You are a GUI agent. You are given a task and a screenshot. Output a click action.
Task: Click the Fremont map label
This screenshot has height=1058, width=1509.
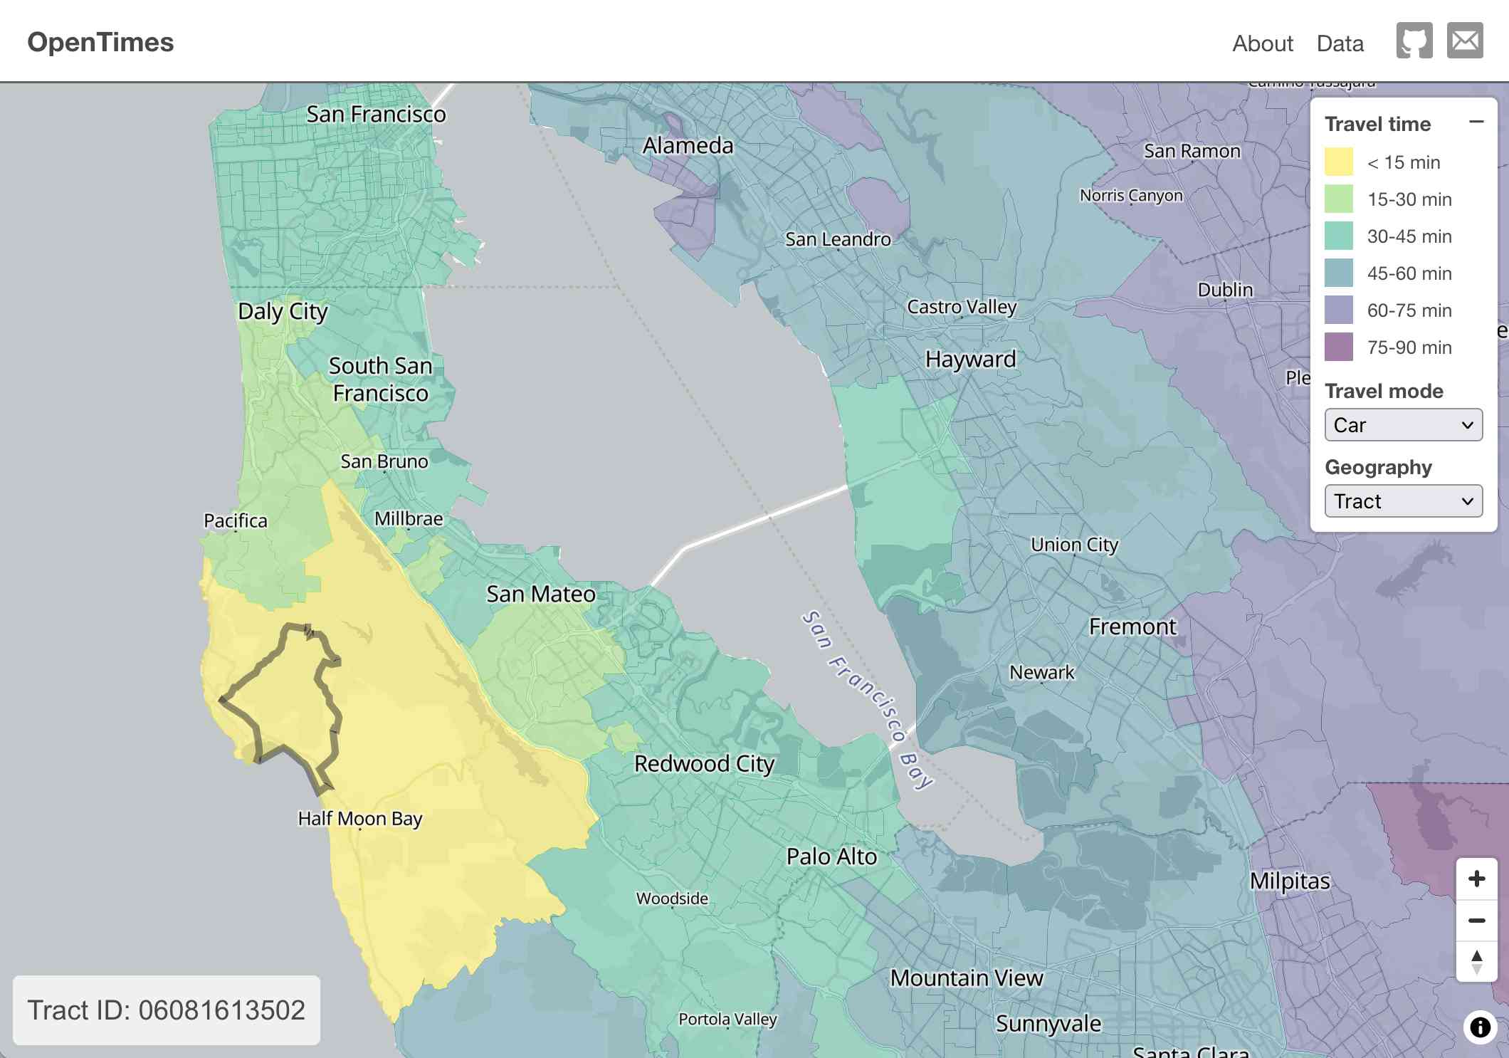[1132, 627]
